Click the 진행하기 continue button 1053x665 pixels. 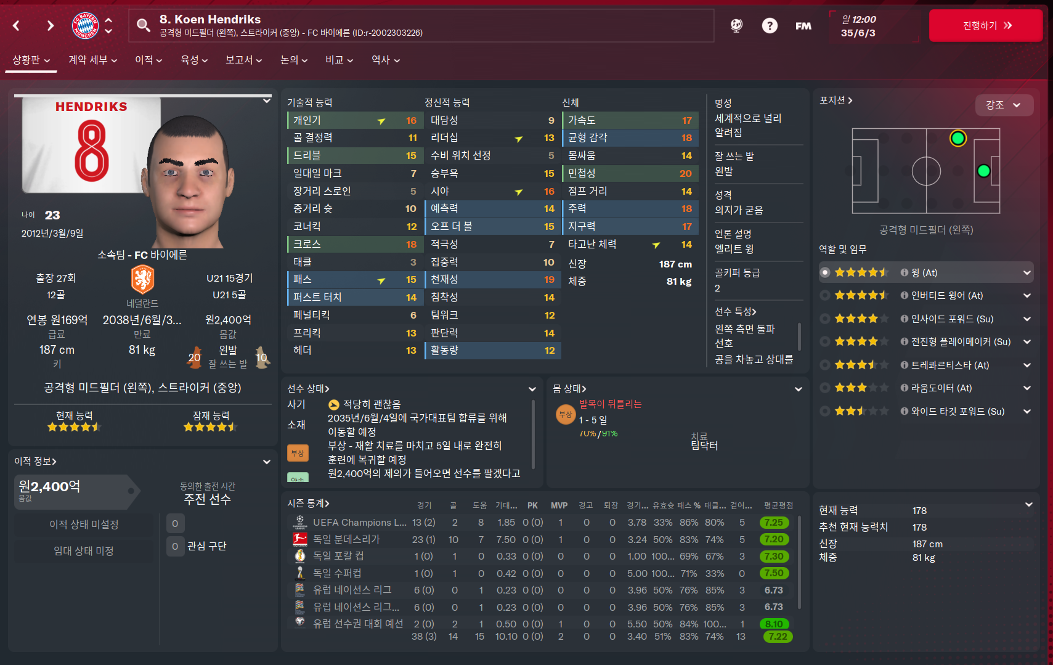(986, 25)
